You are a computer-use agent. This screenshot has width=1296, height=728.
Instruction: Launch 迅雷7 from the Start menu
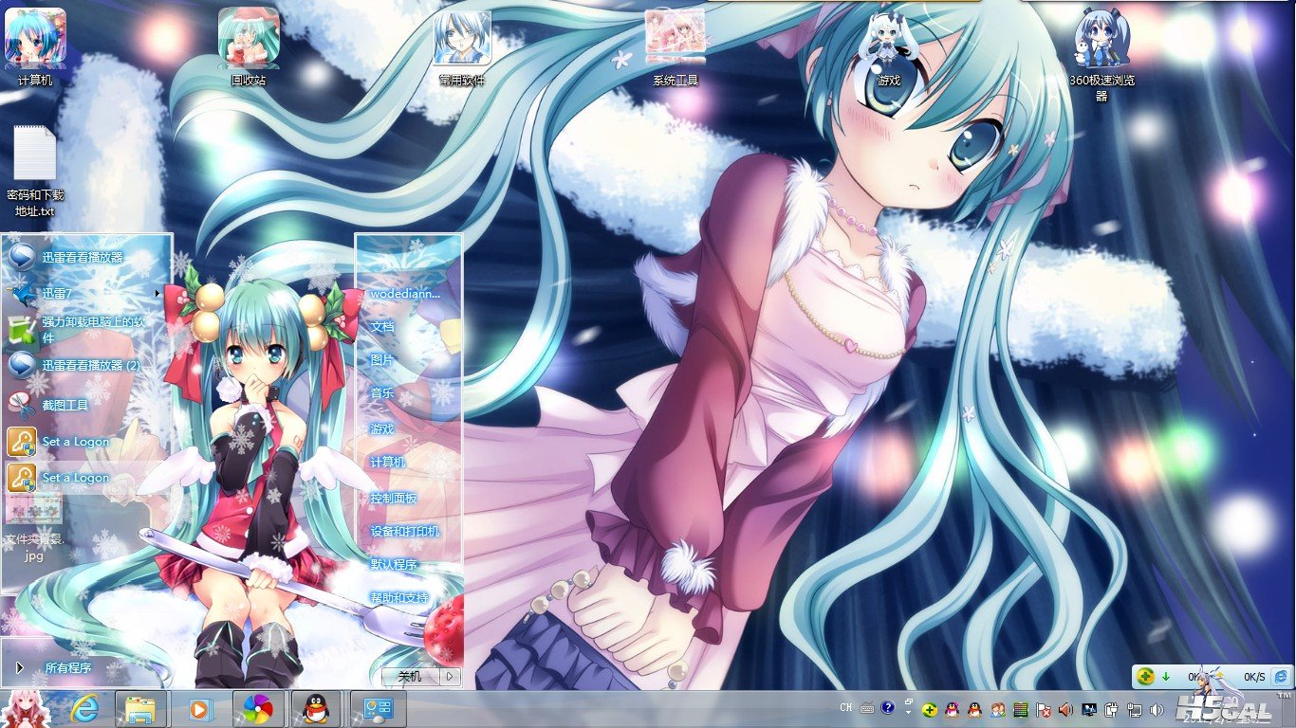[x=87, y=293]
